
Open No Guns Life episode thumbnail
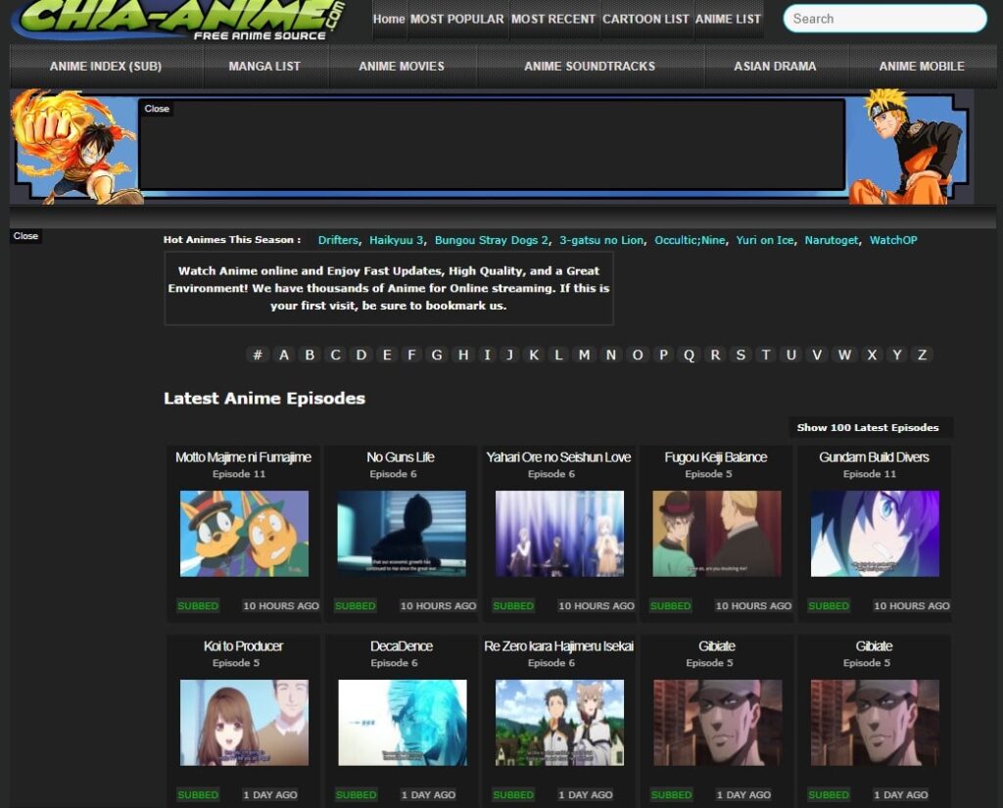pos(402,533)
